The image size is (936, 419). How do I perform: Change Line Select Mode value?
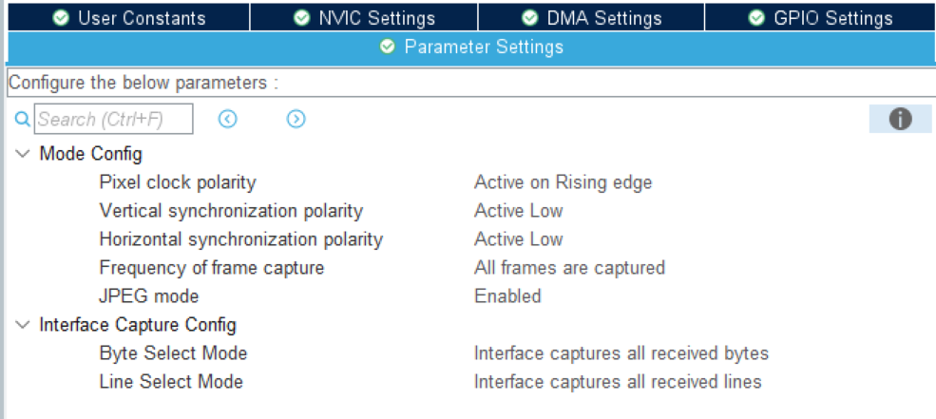[618, 382]
